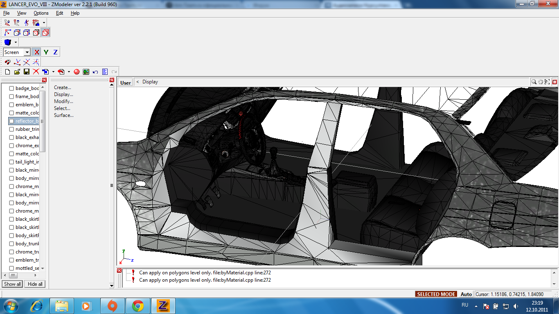Screen dimensions: 559x314
Task: Open Internet Explorer from the taskbar
Action: pyautogui.click(x=36, y=306)
